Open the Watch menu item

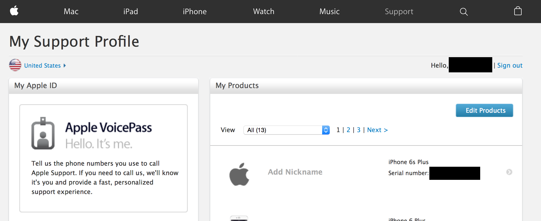pos(264,12)
